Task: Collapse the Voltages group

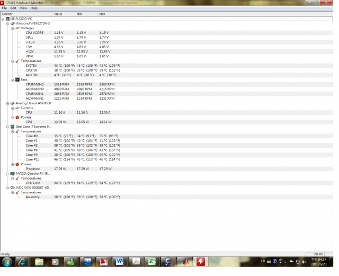Action: (x=13, y=28)
